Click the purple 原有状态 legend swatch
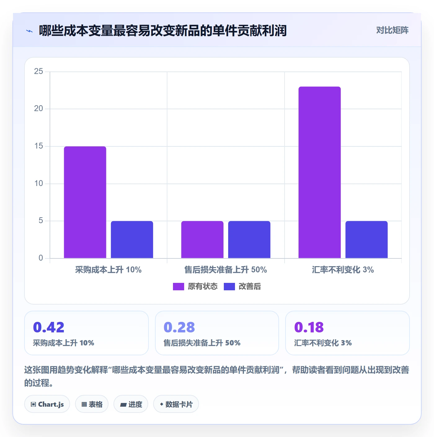Image resolution: width=434 pixels, height=437 pixels. [x=179, y=287]
